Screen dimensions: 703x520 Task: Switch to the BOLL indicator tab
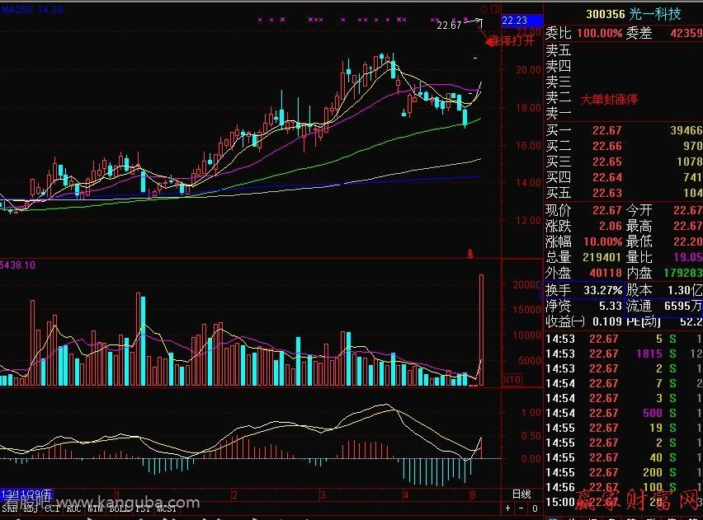(120, 509)
